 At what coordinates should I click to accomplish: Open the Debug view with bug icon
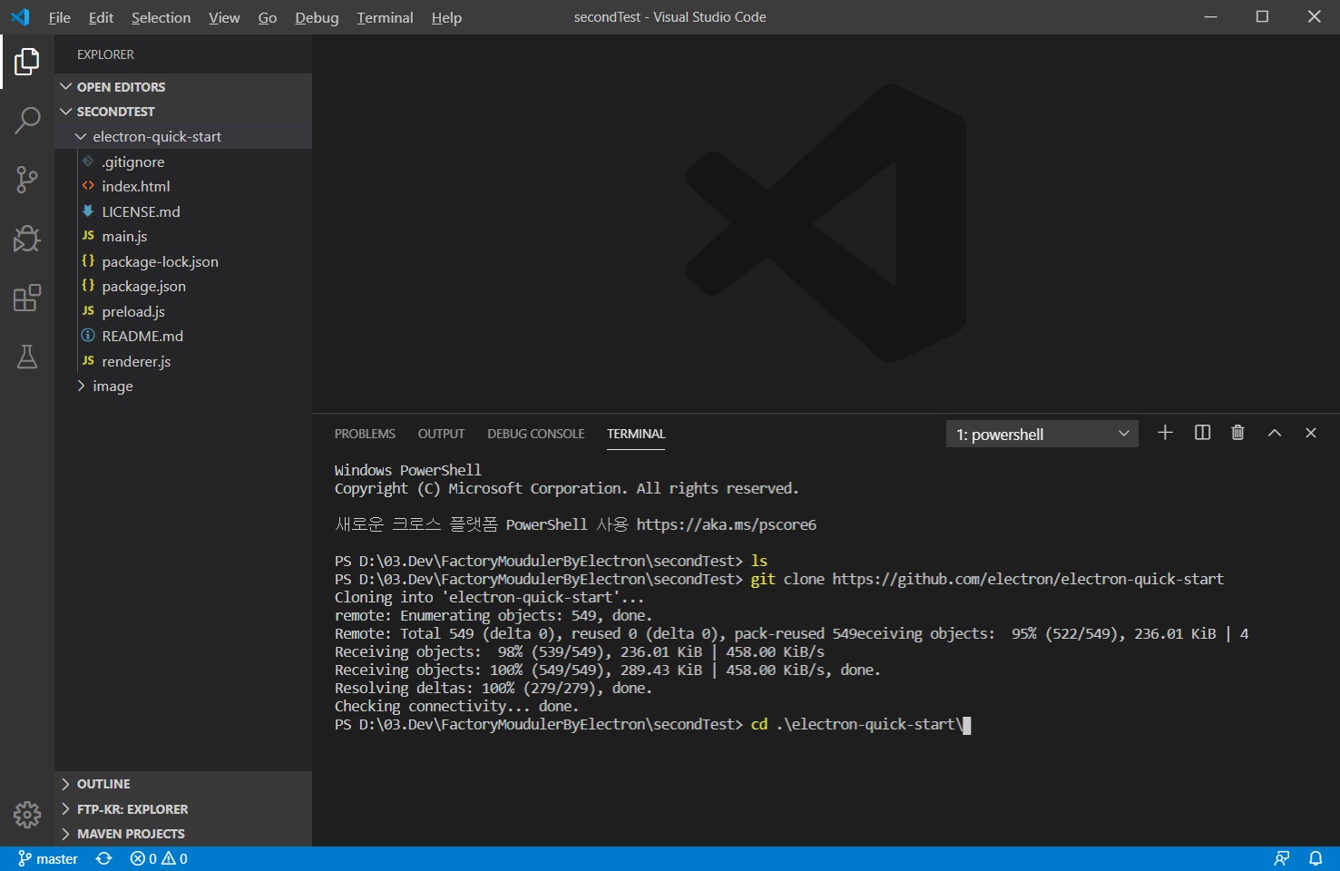[27, 239]
